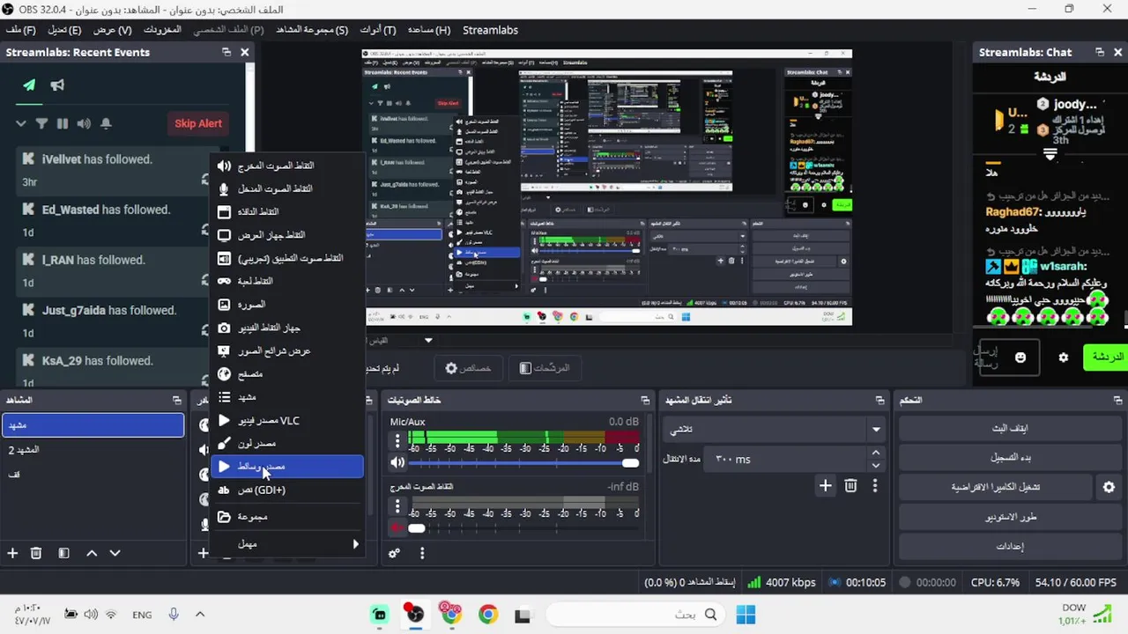Screen dimensions: 1128x634
Task: Add a configurable transition with the plus button
Action: click(x=825, y=485)
